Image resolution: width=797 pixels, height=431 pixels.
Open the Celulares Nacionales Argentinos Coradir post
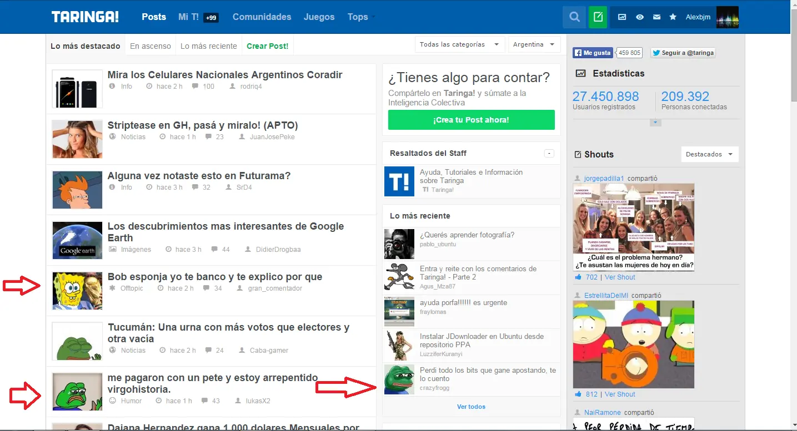pyautogui.click(x=225, y=75)
